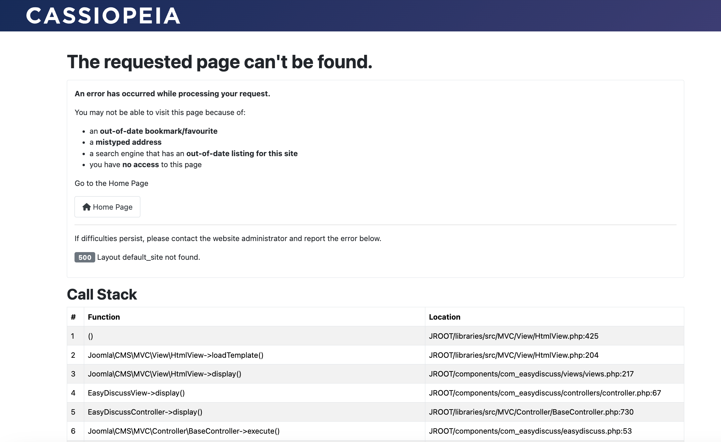Click the Location column header
The width and height of the screenshot is (721, 442).
coord(444,317)
